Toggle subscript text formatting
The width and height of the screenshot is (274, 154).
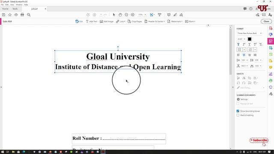[x=261, y=44]
